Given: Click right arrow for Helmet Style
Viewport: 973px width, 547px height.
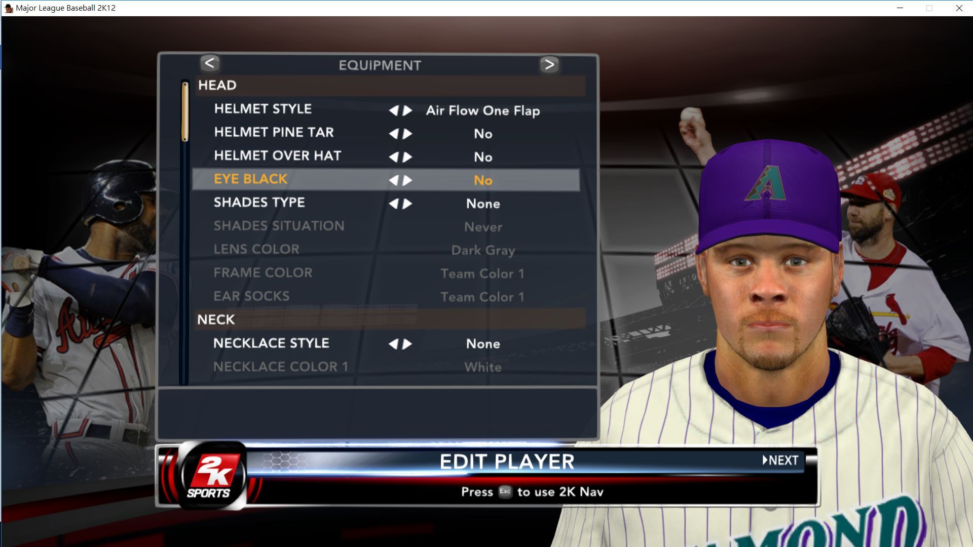Looking at the screenshot, I should [x=407, y=110].
